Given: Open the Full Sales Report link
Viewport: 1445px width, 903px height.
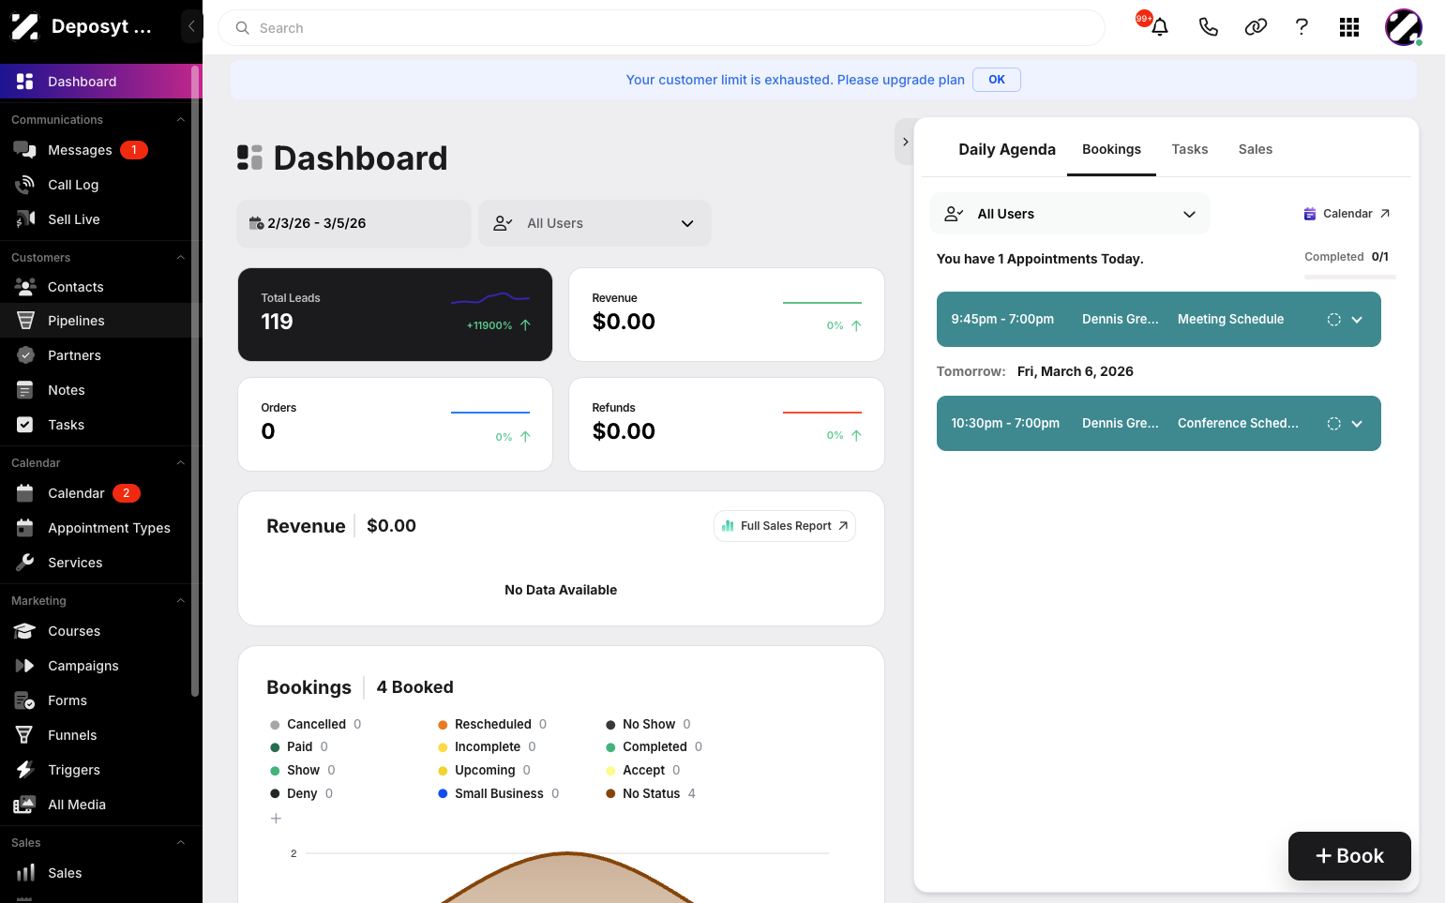Looking at the screenshot, I should 785,526.
